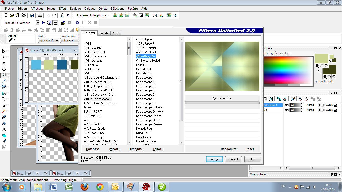This screenshot has height=192, width=342.
Task: Select Kaleidoscope Butterfly filter in list
Action: coord(149,107)
